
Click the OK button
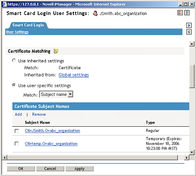point(21,169)
